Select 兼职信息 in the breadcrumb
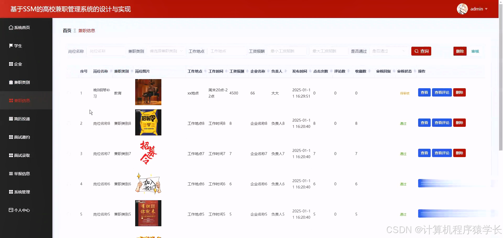The image size is (503, 238). [87, 31]
